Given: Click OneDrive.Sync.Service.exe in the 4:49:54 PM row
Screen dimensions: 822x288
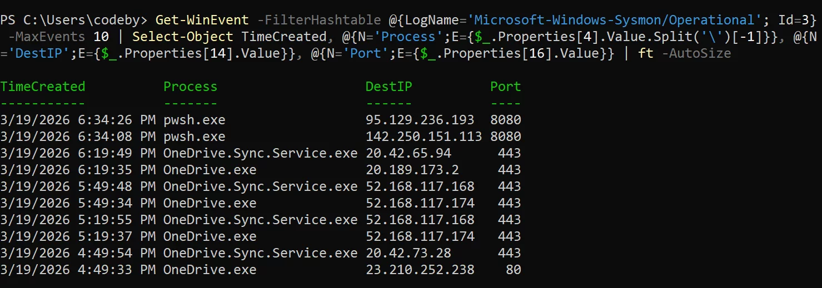Looking at the screenshot, I should [260, 253].
